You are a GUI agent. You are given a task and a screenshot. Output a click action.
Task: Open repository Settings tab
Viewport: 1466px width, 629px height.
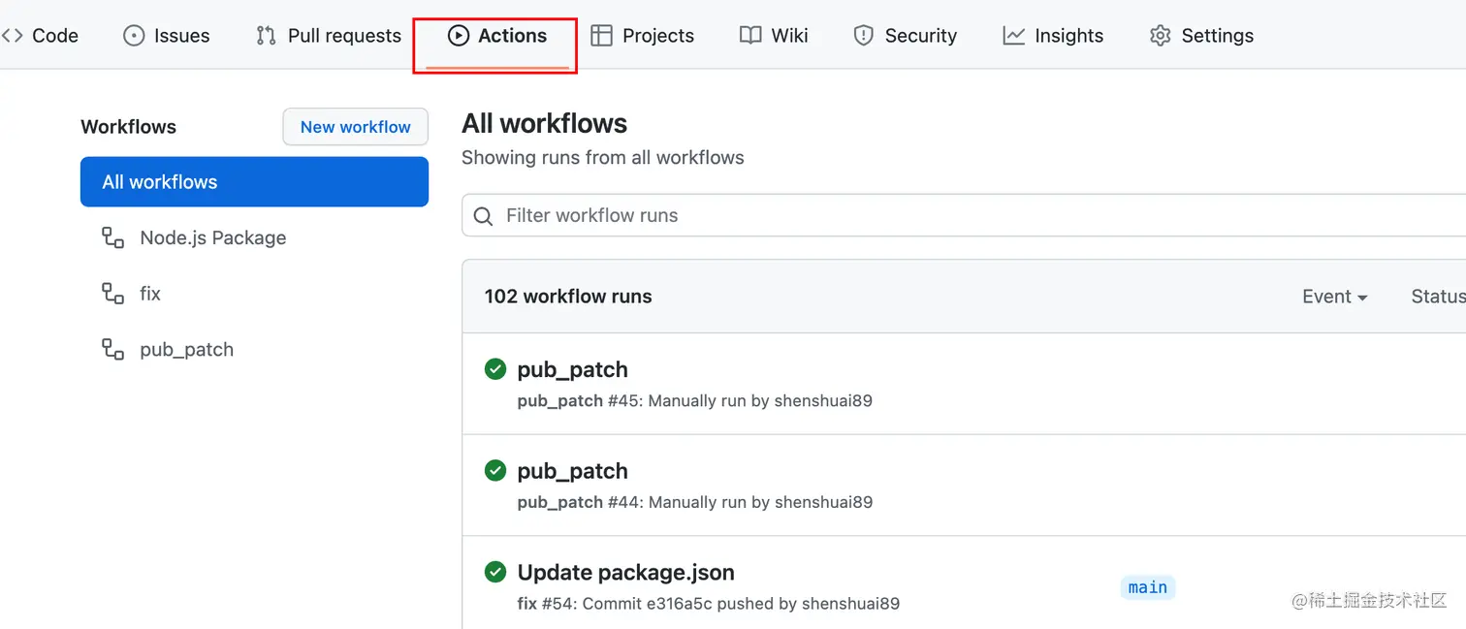(x=1201, y=36)
